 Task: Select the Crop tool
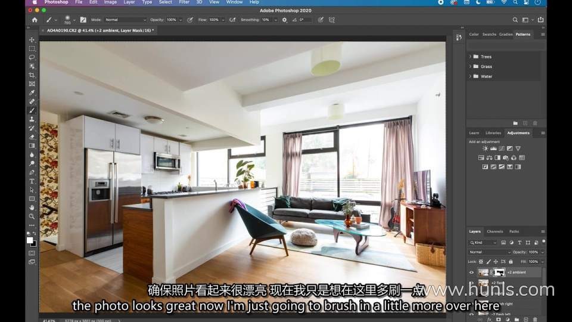pos(32,75)
